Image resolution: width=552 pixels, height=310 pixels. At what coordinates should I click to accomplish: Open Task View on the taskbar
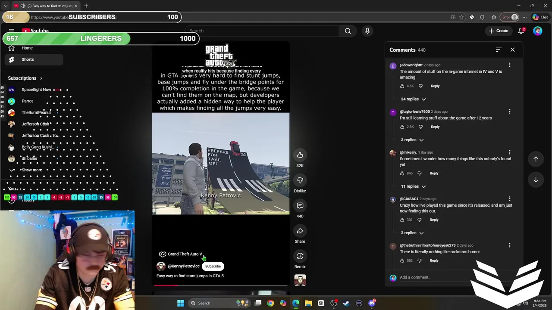pos(258,303)
